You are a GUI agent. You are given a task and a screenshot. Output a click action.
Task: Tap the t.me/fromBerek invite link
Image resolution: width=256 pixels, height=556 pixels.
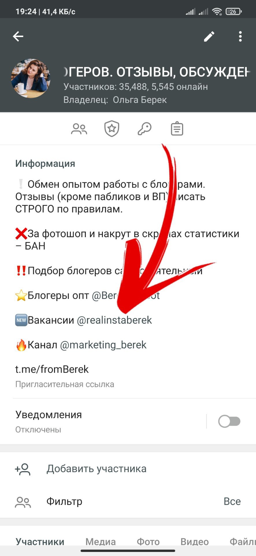[52, 369]
